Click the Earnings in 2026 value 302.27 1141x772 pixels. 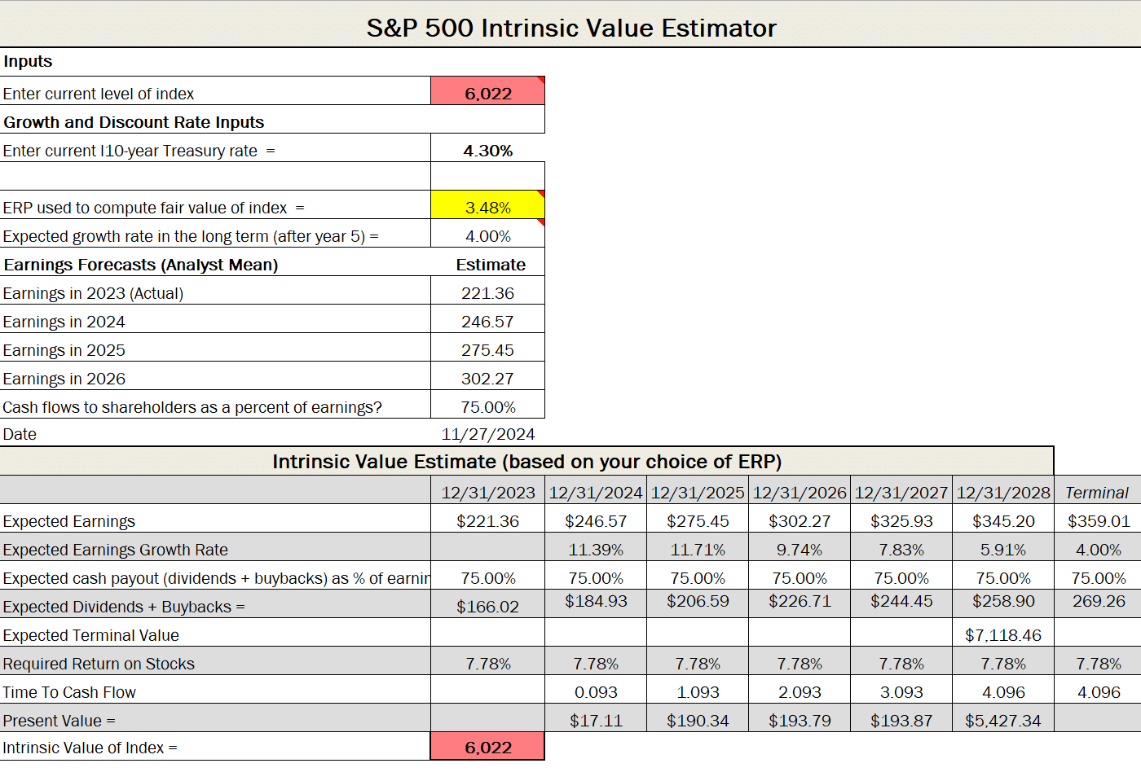coord(487,376)
